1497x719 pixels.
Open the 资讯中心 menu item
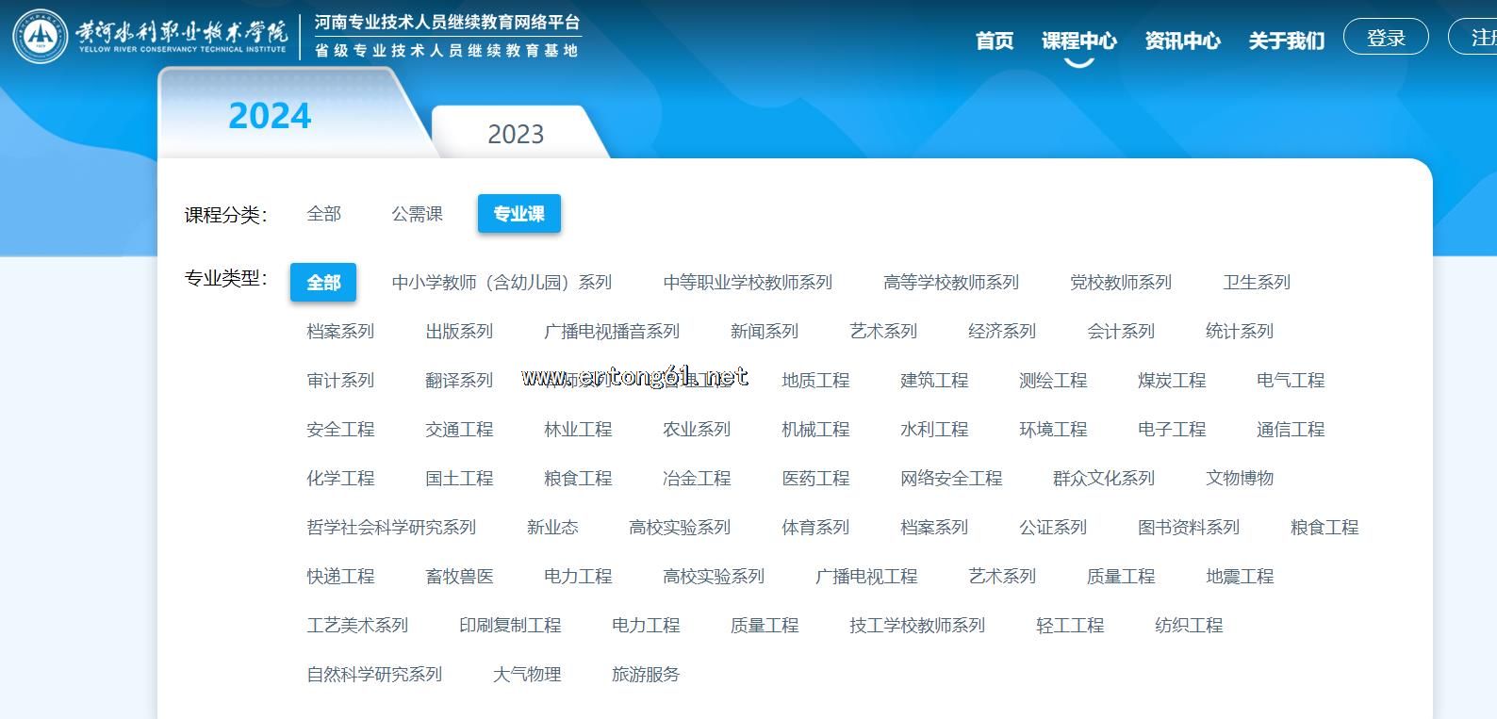pos(1182,41)
